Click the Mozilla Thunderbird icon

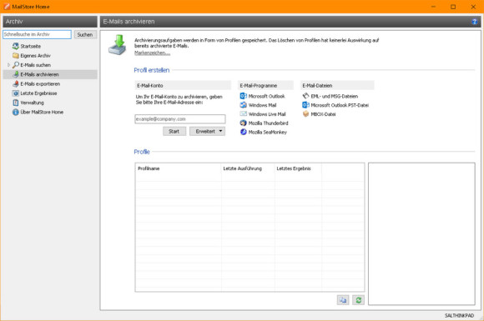[243, 123]
